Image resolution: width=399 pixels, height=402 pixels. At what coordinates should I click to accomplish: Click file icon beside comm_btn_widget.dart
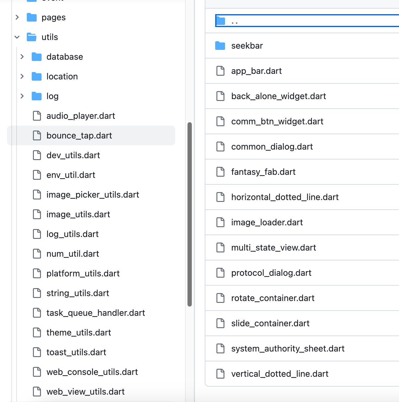pos(220,122)
